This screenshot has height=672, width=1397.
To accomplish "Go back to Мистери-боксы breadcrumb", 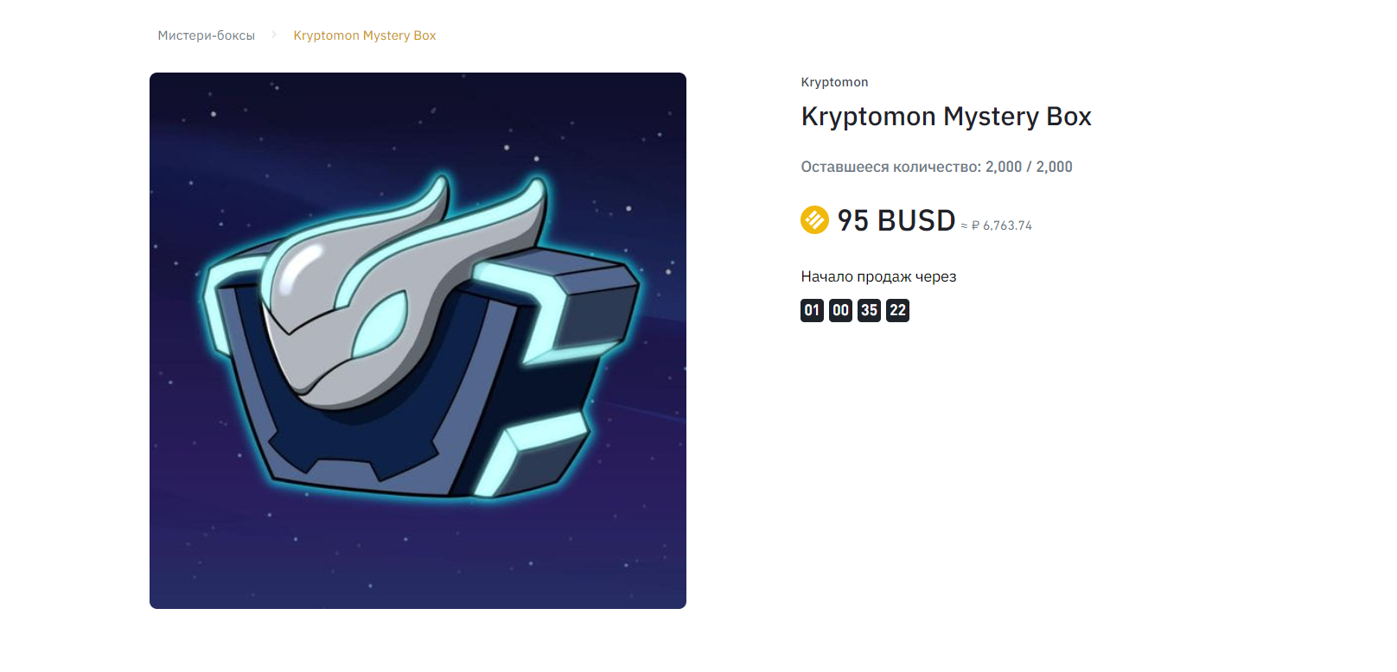I will point(206,35).
